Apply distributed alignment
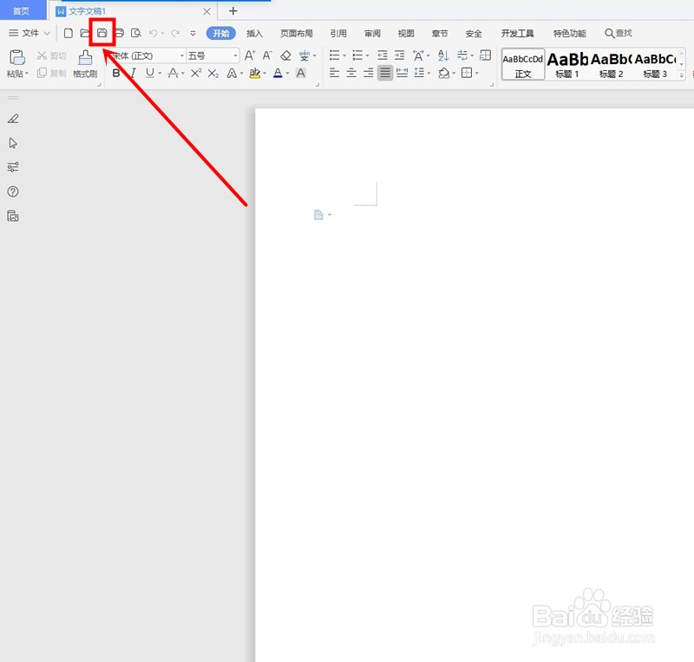 [402, 73]
